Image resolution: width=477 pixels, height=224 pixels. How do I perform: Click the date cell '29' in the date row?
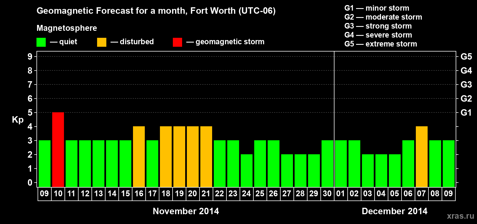coord(314,194)
